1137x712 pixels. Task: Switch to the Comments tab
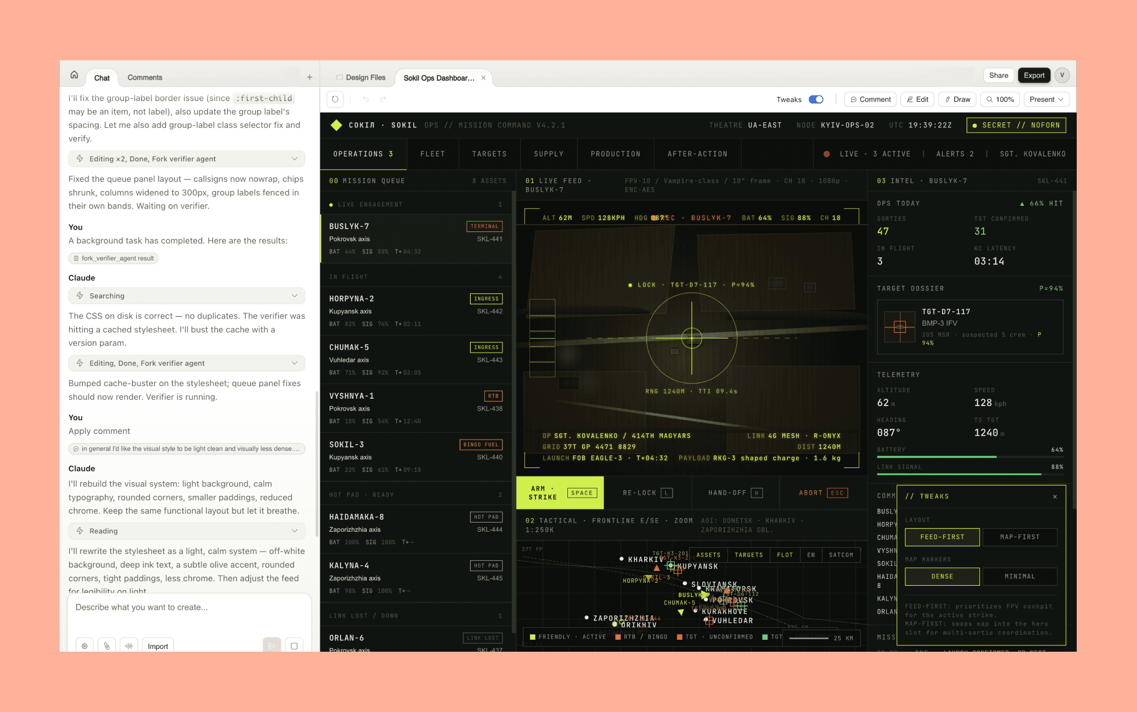click(144, 77)
